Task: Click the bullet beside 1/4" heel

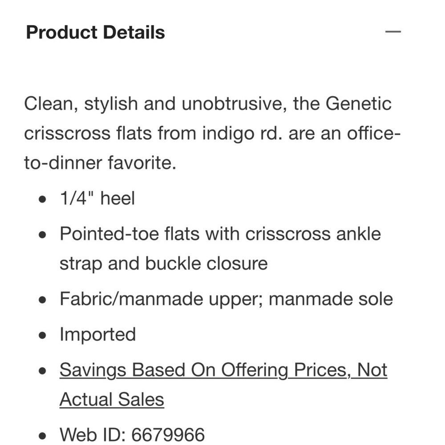Action: tap(43, 198)
